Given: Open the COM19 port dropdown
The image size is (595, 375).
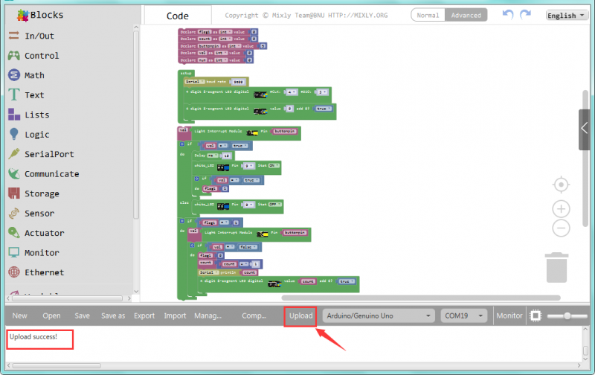Looking at the screenshot, I should (464, 315).
